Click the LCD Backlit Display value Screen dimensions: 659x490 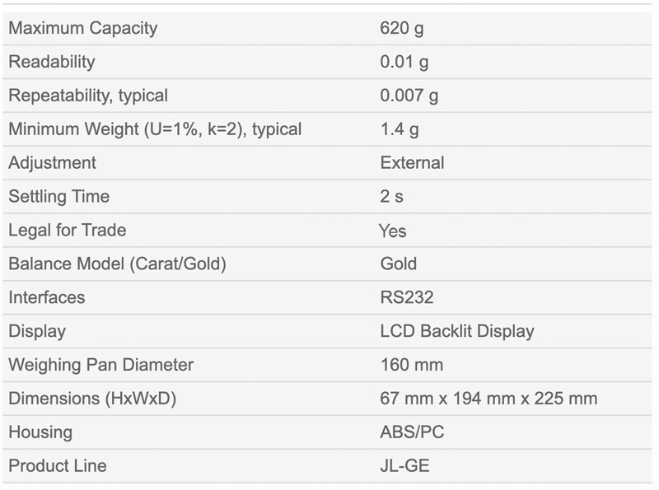click(x=457, y=331)
